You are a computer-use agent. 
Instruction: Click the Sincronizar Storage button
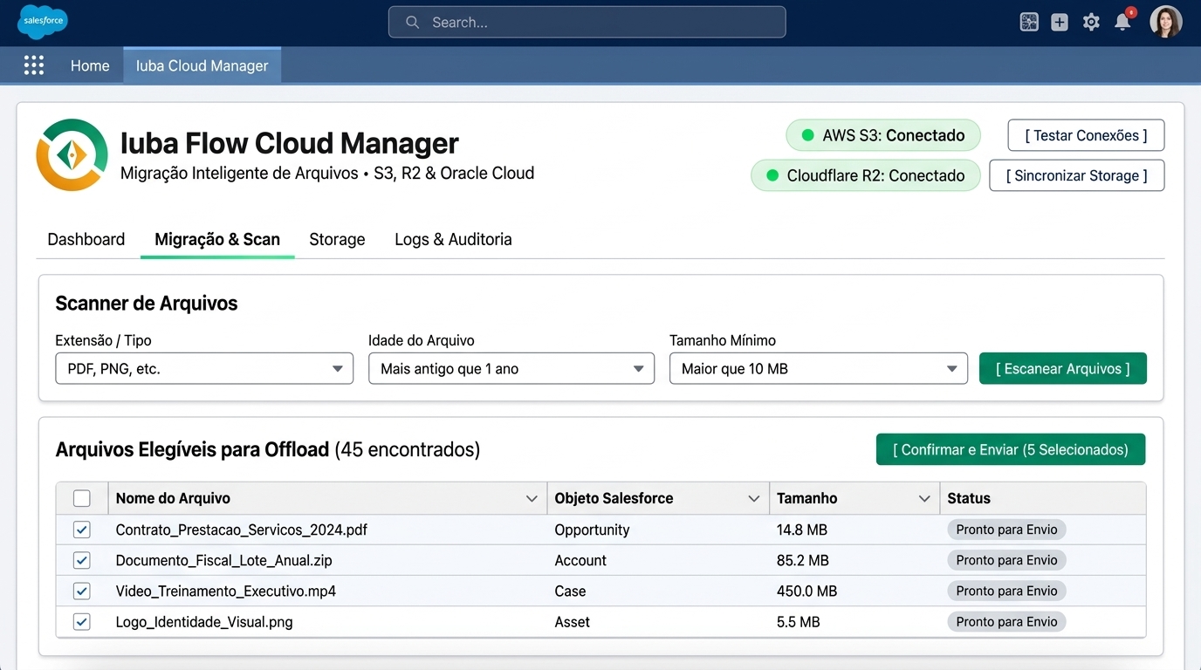(1076, 175)
